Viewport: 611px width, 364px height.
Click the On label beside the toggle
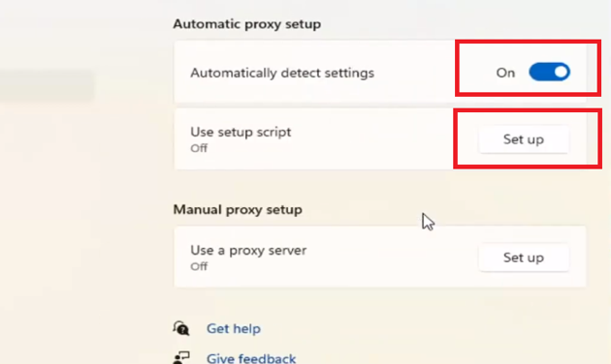(x=505, y=73)
